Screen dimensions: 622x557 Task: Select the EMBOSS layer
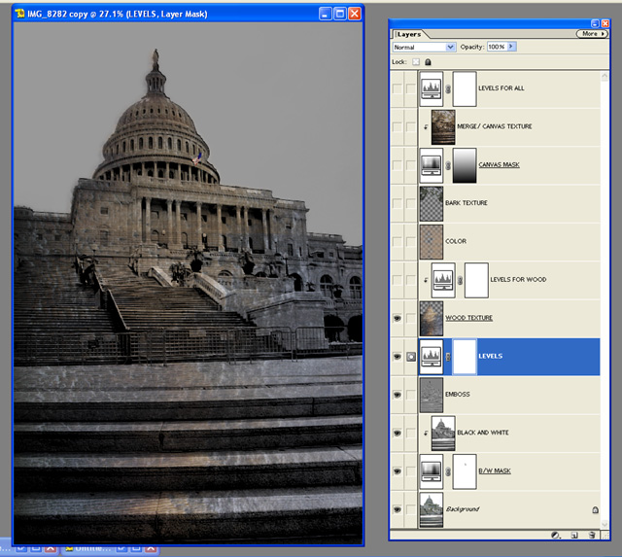(505, 395)
